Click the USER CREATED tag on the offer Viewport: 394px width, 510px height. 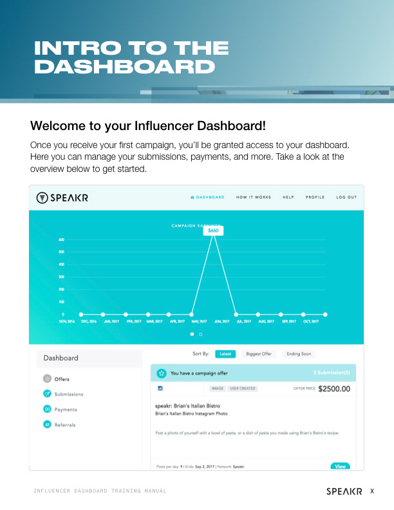click(243, 388)
